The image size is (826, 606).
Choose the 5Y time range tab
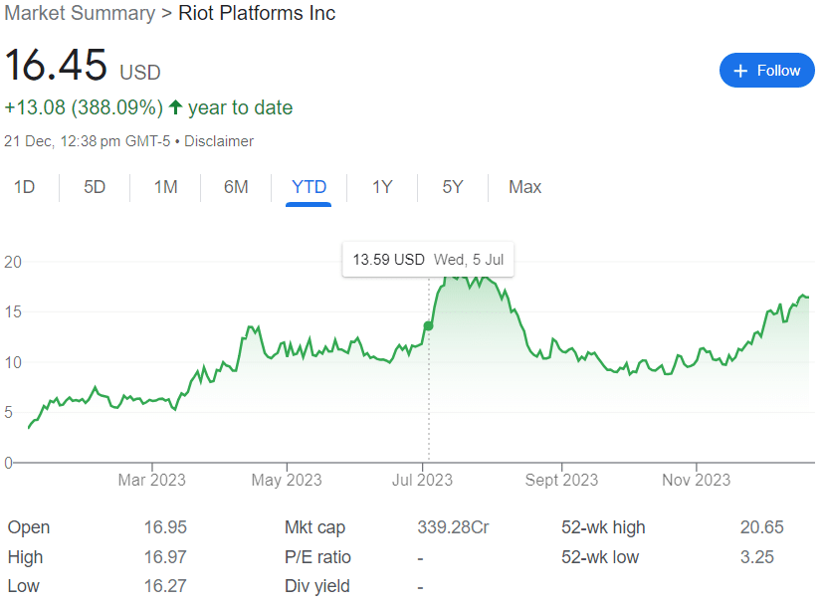(x=453, y=187)
